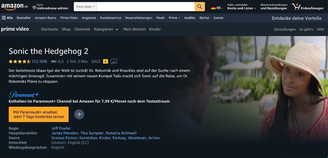
Task: Click Entdecke deine Vorteile banner
Action: [x=297, y=18]
